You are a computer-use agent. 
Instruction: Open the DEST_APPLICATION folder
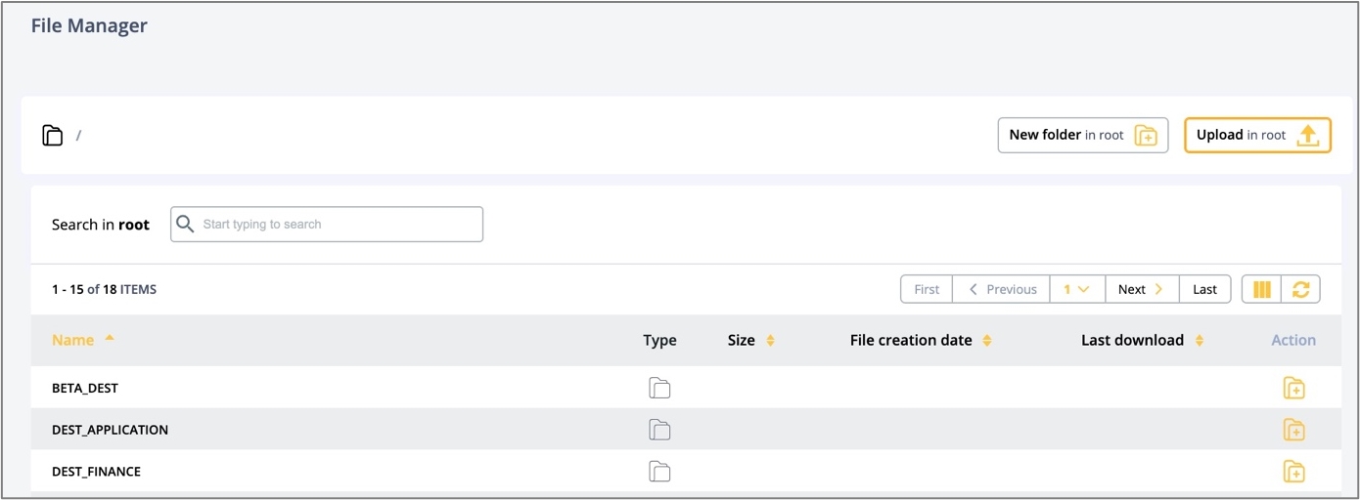point(110,430)
